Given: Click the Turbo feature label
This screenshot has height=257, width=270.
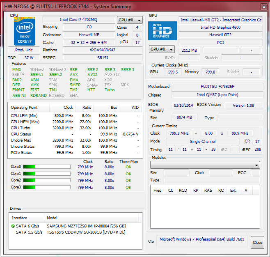Looking at the screenshot, I should (110, 90).
